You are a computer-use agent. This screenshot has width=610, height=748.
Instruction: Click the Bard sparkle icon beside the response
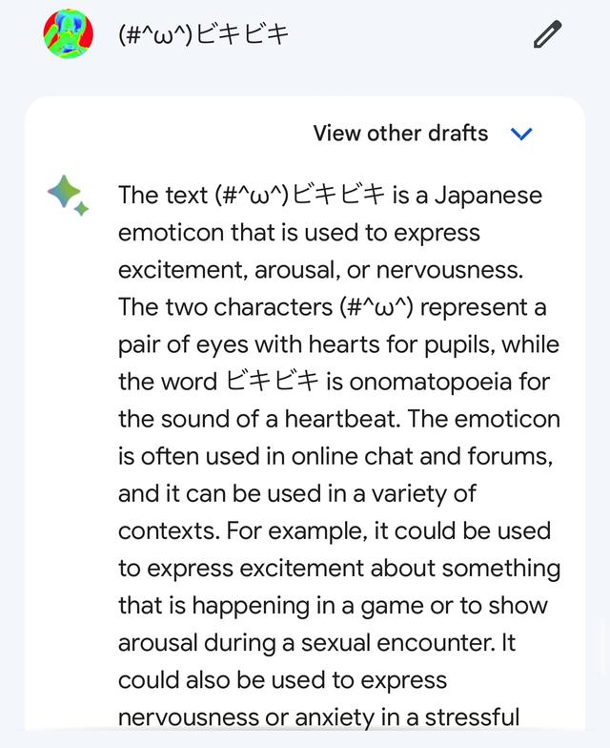click(x=69, y=196)
